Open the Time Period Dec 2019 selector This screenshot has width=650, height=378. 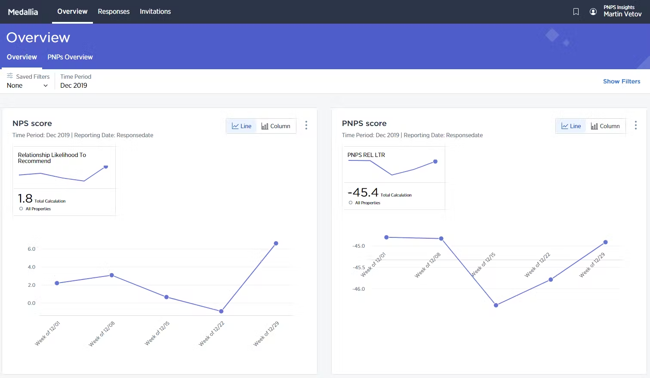(74, 86)
